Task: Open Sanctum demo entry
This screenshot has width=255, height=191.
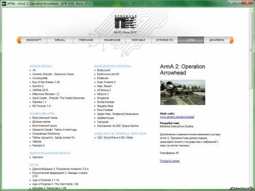Action: coord(38,157)
